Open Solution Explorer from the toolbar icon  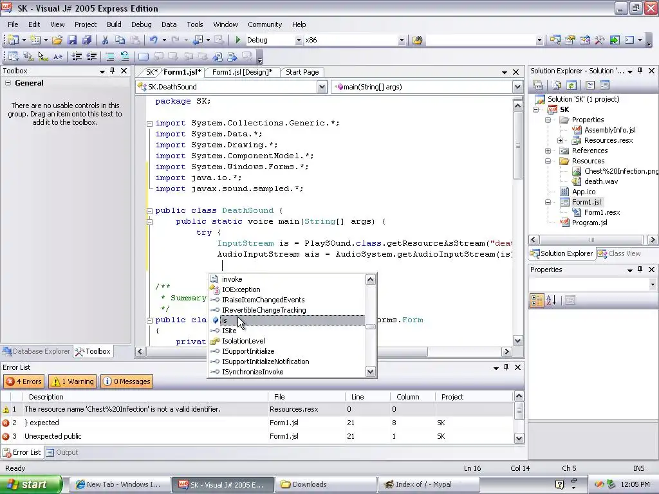pos(555,41)
